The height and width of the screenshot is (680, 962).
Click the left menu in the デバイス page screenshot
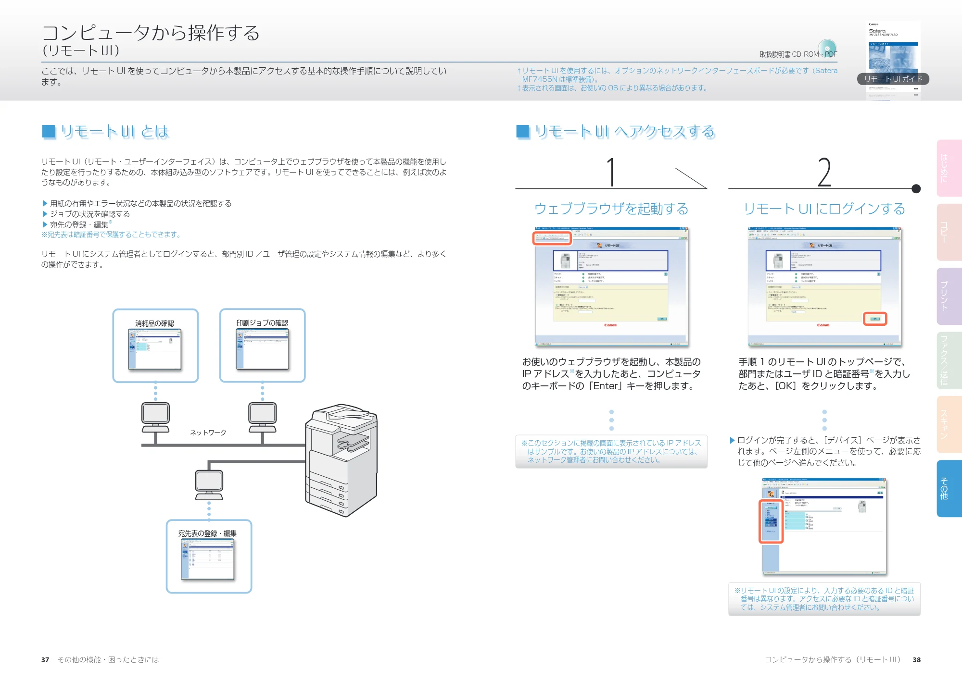(771, 521)
